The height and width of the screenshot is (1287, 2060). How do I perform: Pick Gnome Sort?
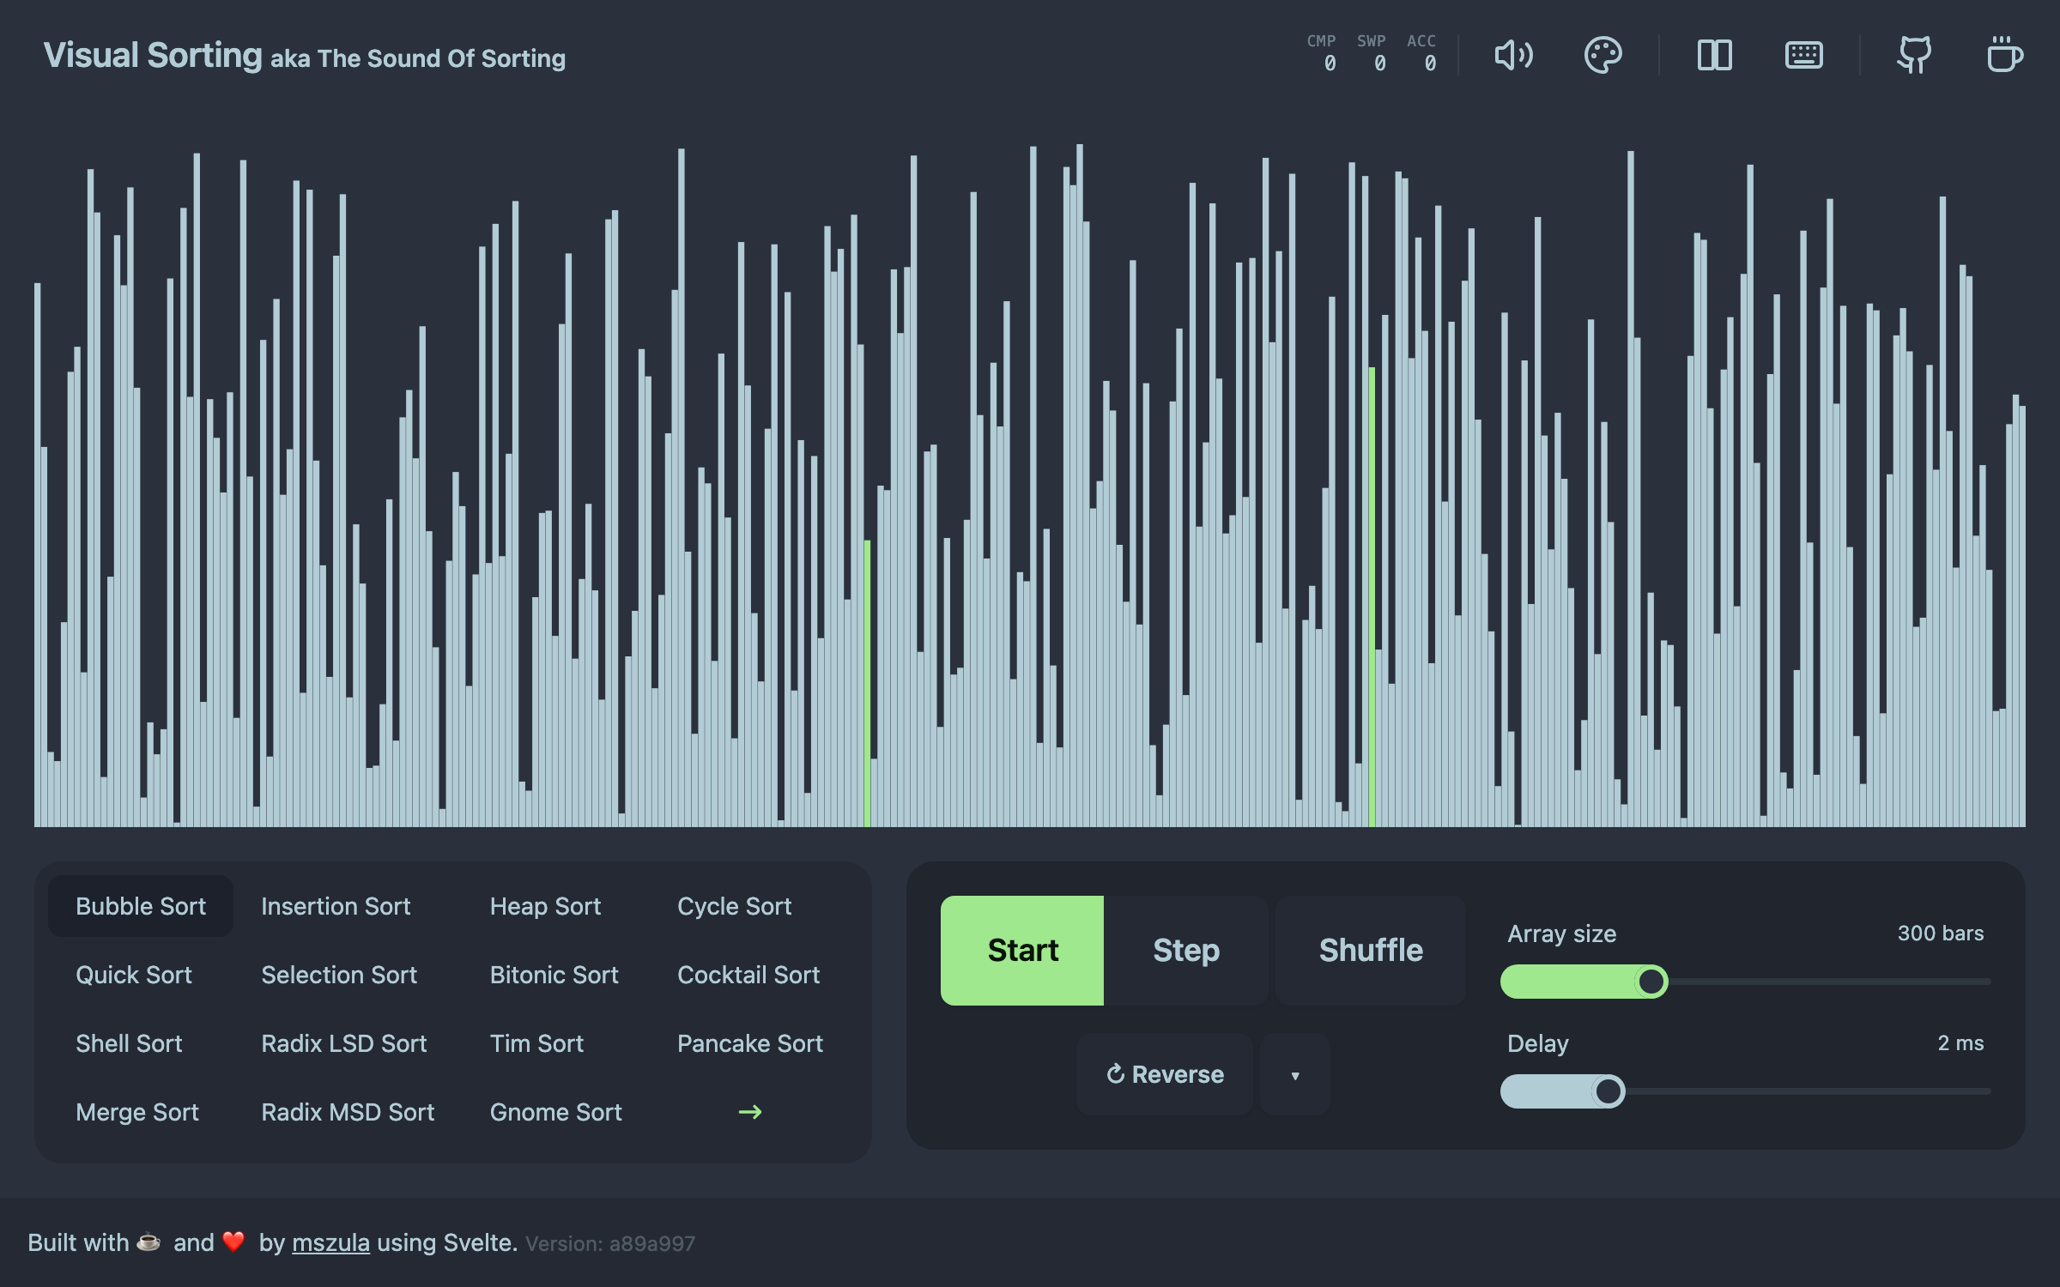[x=555, y=1112]
